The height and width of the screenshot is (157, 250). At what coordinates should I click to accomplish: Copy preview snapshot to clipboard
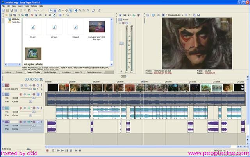point(195,15)
